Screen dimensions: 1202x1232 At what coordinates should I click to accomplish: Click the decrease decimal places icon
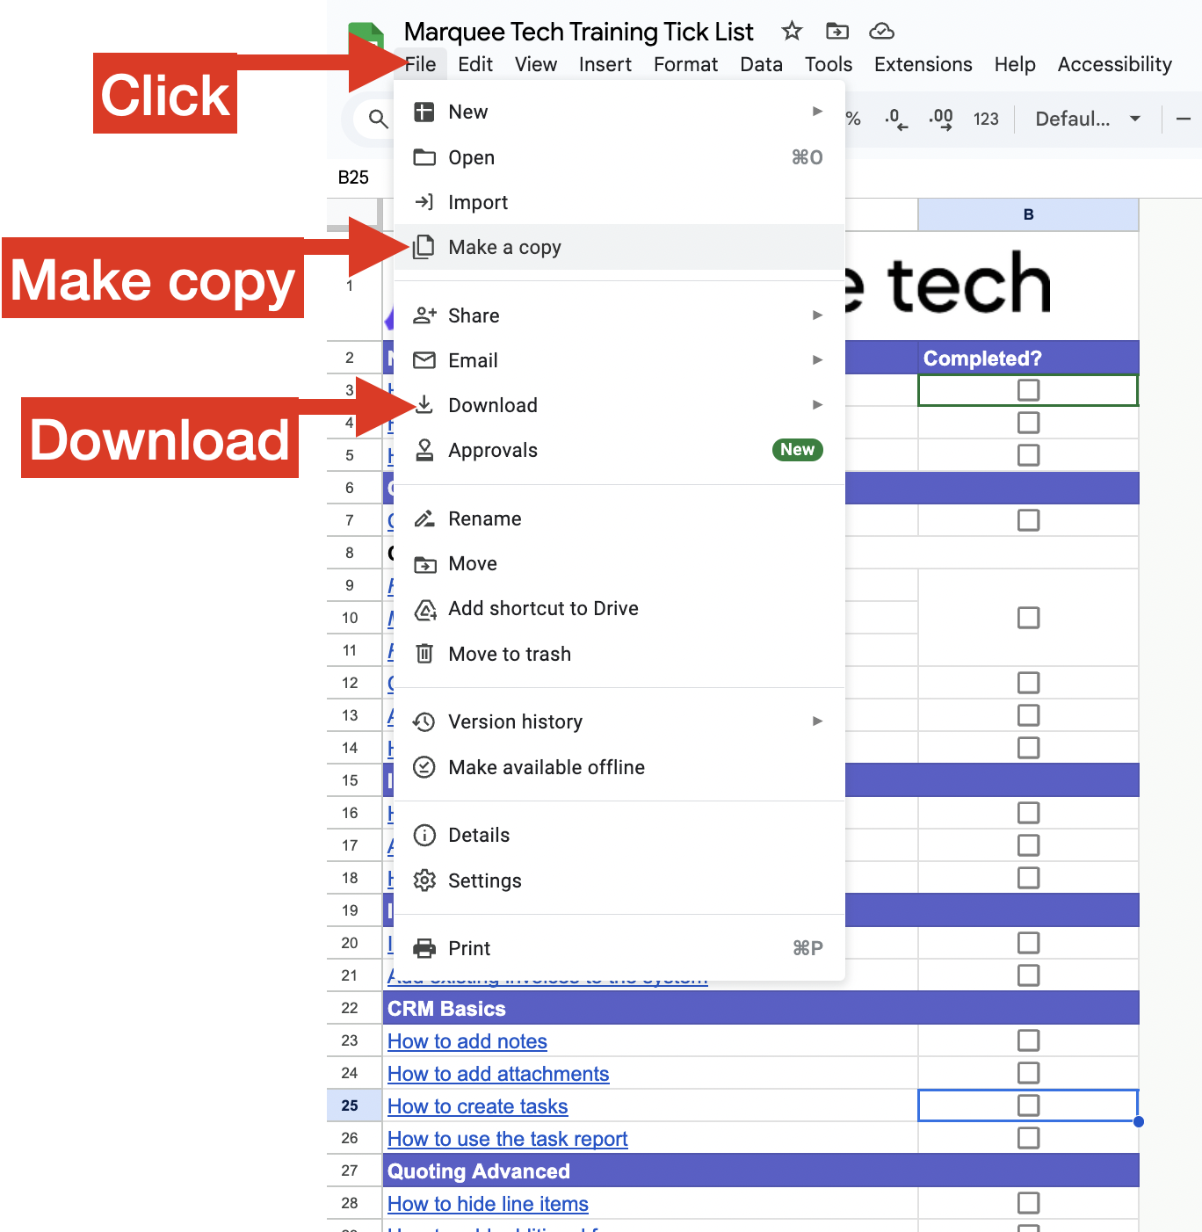[x=896, y=119]
